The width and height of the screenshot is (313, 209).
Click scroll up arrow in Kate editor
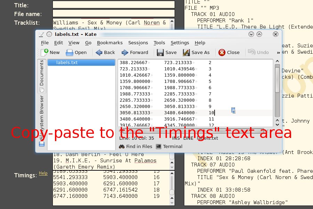(x=277, y=61)
